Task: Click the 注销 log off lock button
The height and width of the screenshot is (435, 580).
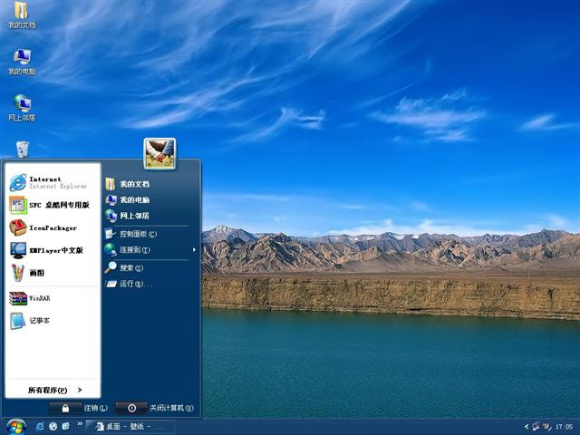Action: click(65, 408)
